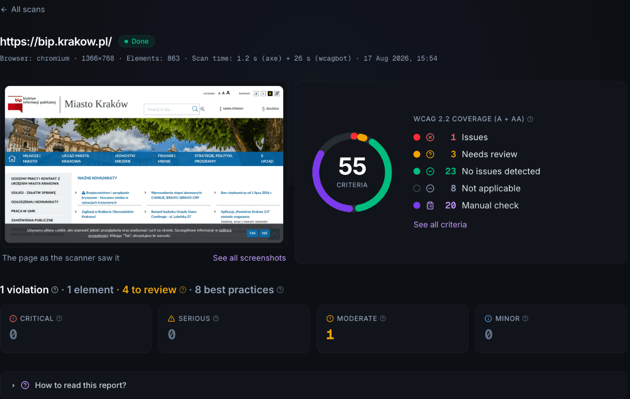Click the disclosure triangle for How to read this report
630x399 pixels.
click(14, 385)
